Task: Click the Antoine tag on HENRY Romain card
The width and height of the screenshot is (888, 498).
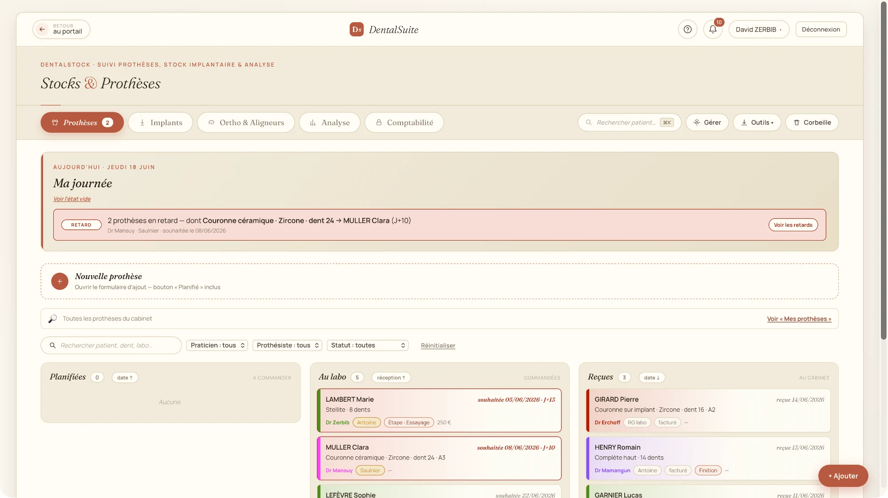Action: (647, 470)
